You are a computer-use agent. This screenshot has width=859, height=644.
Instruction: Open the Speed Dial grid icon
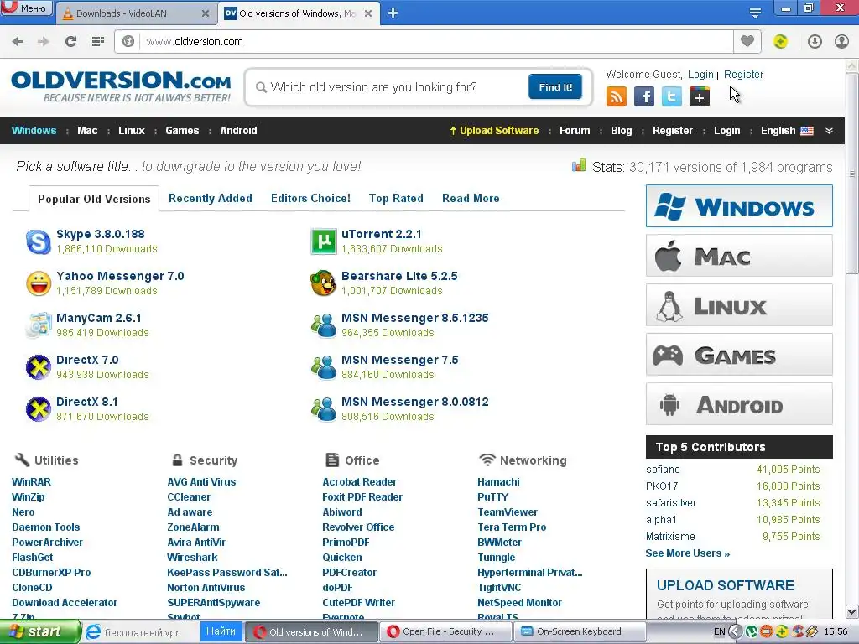[x=98, y=42]
